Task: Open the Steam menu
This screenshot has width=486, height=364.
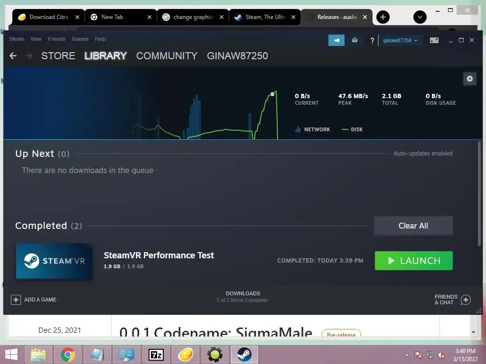Action: tap(17, 39)
